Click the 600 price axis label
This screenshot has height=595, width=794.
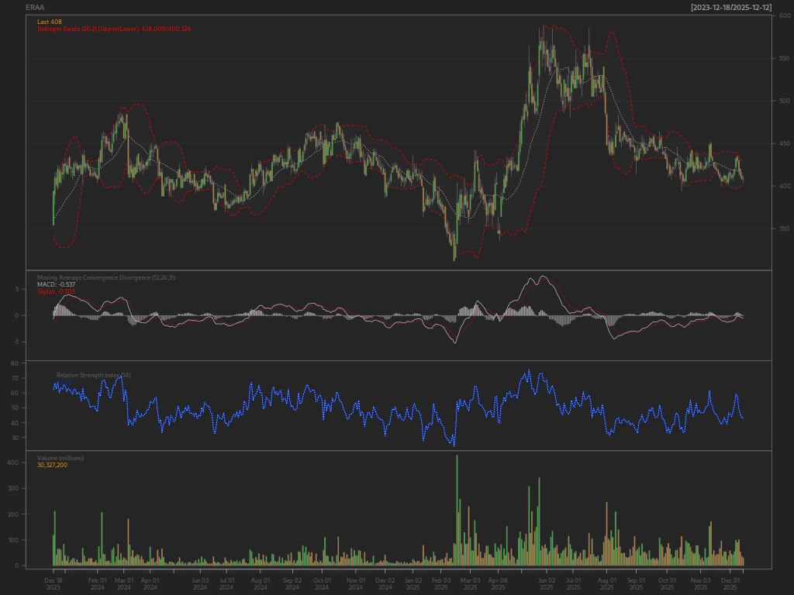point(785,15)
